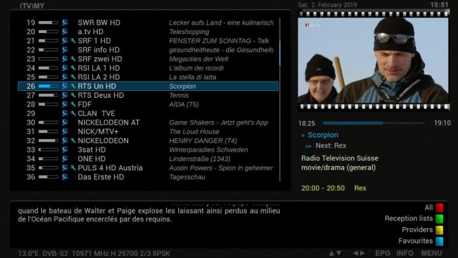Screen dimensions: 458x258
Task: Select channel SWR BW HD
Action: (99, 23)
